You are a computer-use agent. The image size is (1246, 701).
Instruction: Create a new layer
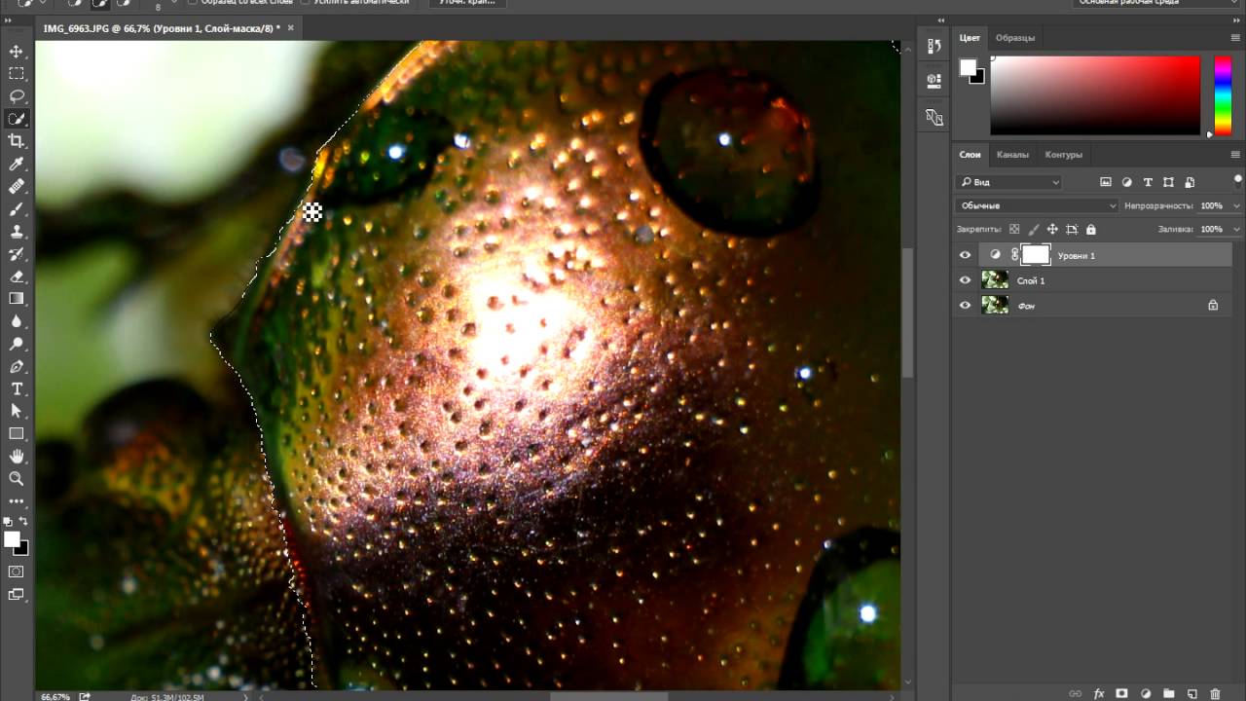1191,693
